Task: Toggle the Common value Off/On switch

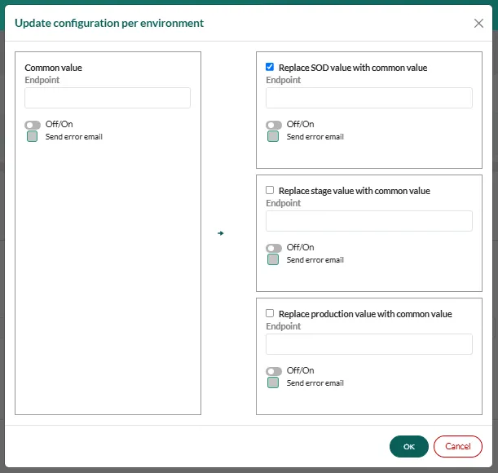Action: 33,125
